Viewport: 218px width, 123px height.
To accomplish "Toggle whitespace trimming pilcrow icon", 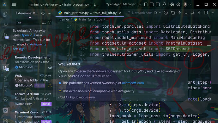I will 199,13.
